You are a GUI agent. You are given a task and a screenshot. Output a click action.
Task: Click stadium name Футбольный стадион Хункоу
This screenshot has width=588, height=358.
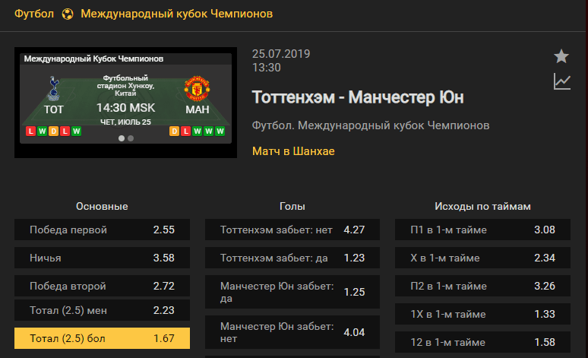(125, 86)
